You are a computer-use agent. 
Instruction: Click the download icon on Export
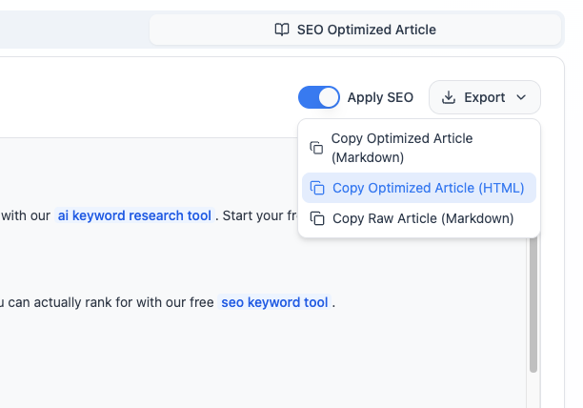(x=450, y=97)
